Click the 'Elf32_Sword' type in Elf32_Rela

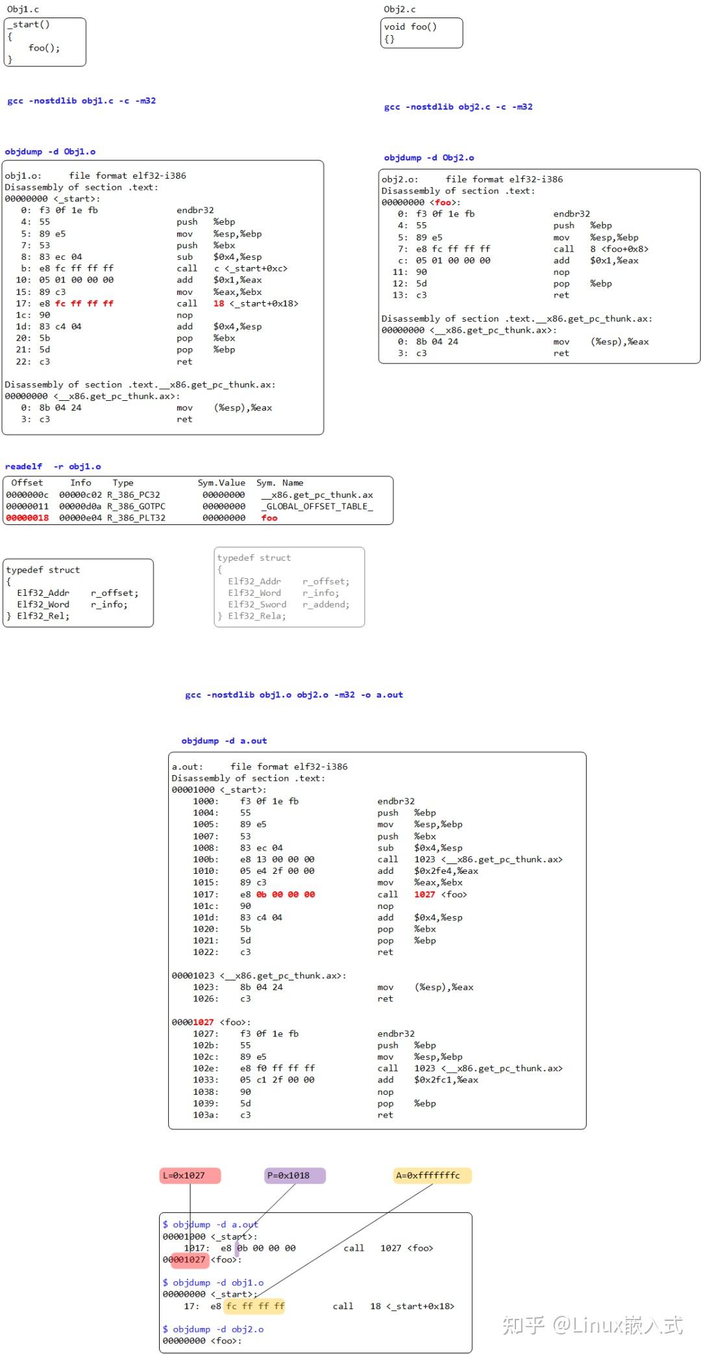click(257, 604)
